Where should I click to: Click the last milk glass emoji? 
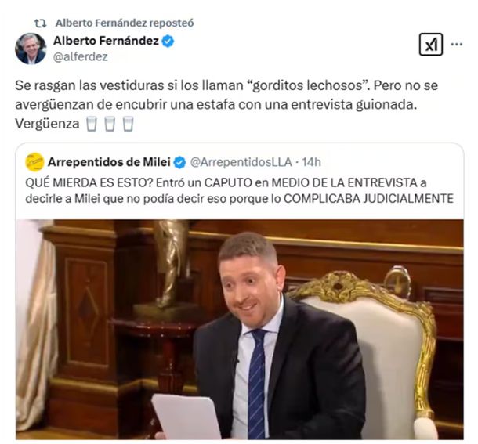(128, 124)
